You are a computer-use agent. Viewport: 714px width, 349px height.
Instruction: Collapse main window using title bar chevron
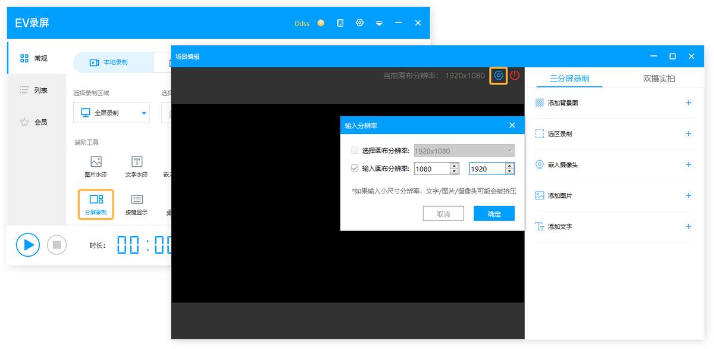coord(379,23)
